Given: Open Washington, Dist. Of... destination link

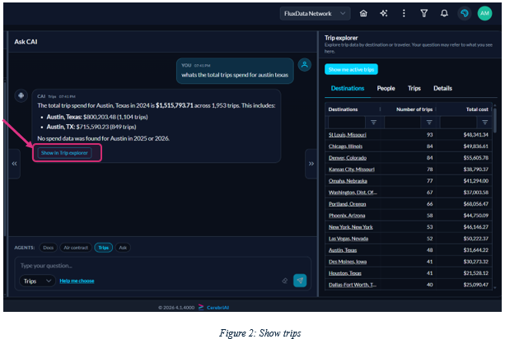Looking at the screenshot, I should 353,193.
